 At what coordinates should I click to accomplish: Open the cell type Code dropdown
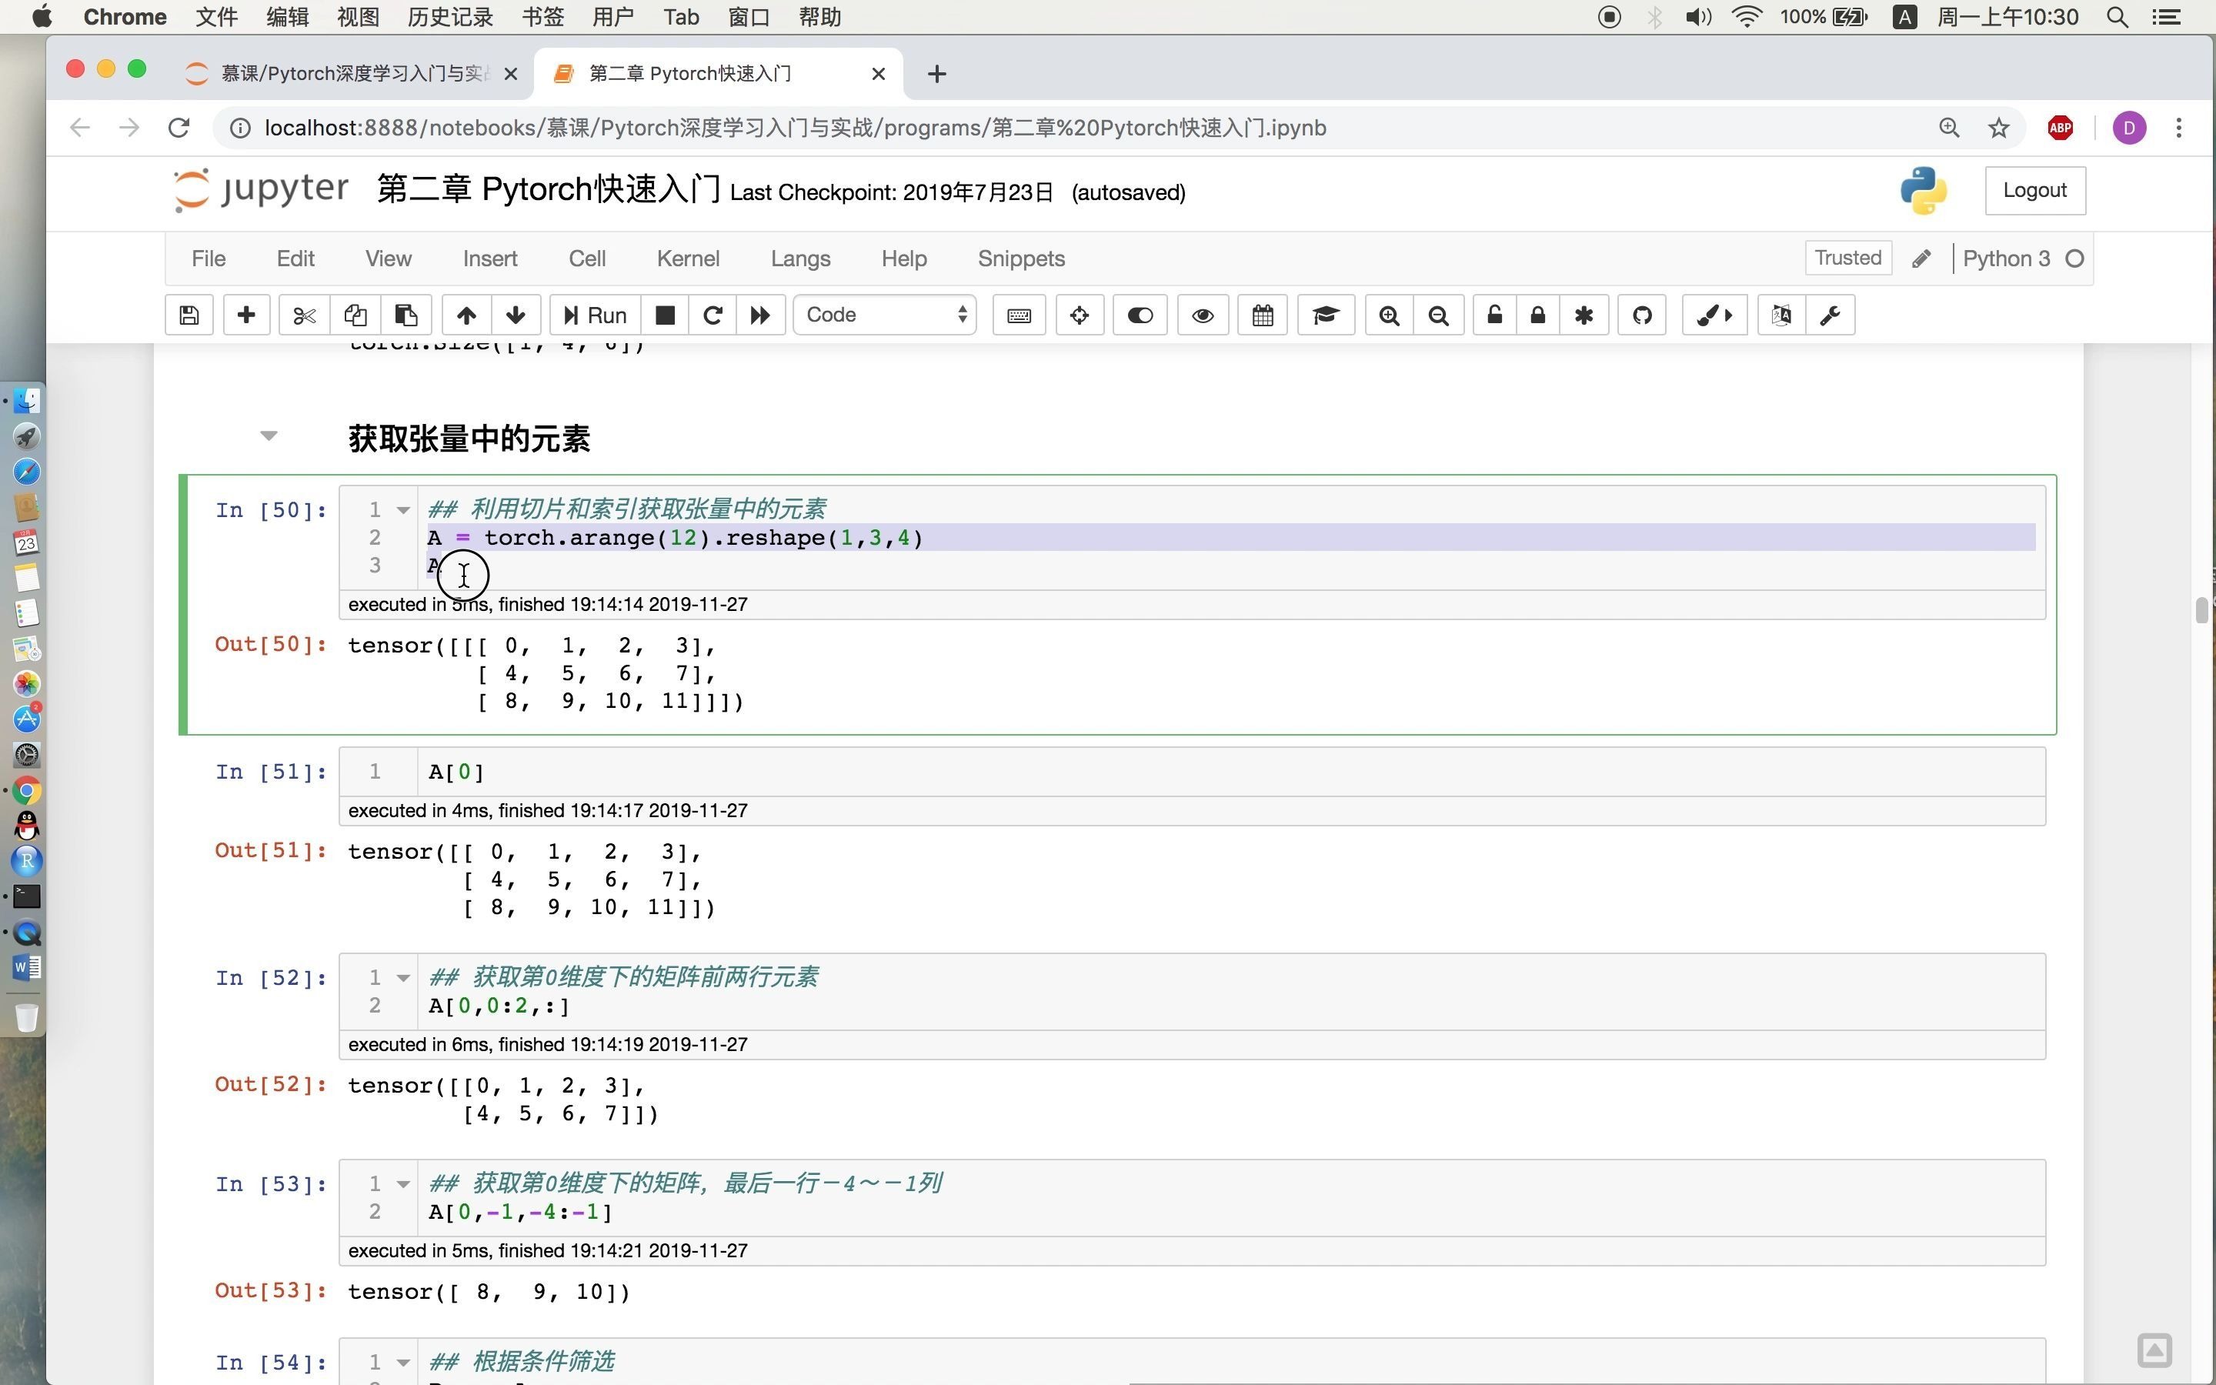885,315
